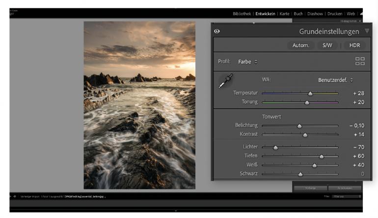Click the Tonwert section label
The width and height of the screenshot is (378, 218).
(271, 117)
